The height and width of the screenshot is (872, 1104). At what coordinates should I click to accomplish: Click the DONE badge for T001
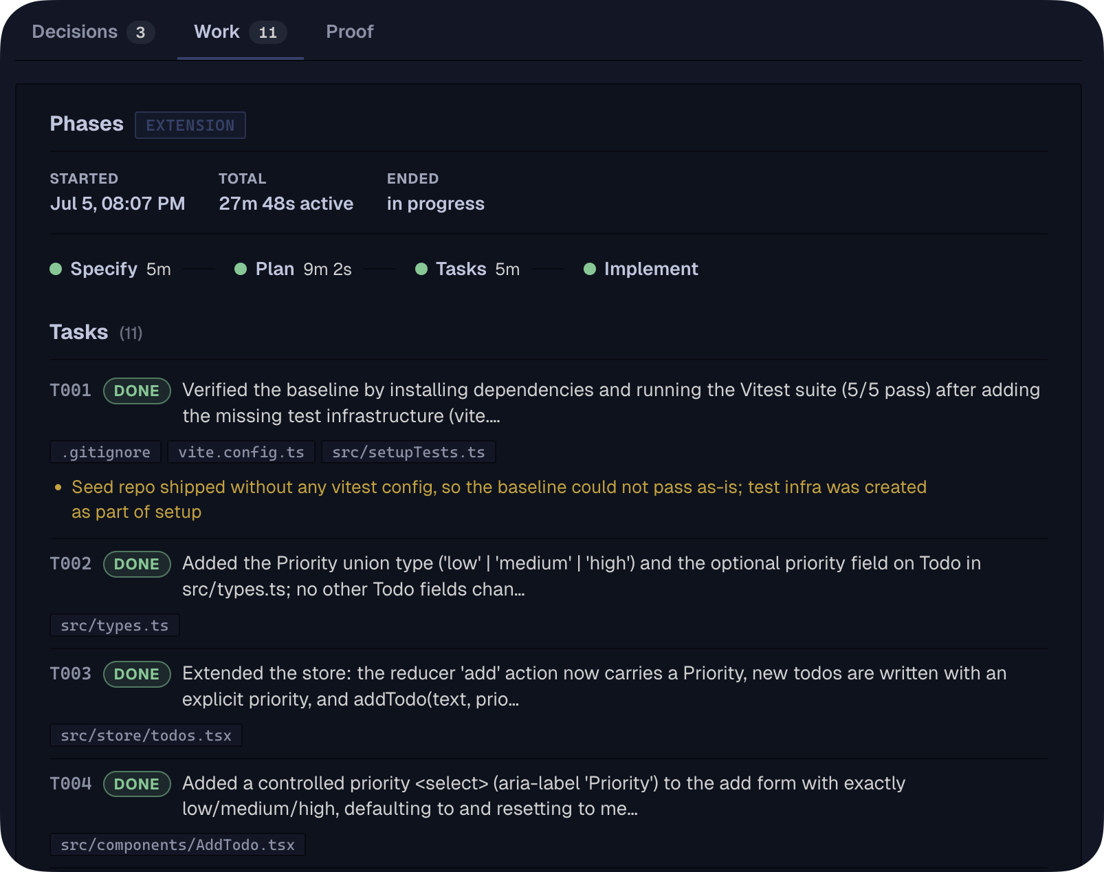click(x=137, y=391)
